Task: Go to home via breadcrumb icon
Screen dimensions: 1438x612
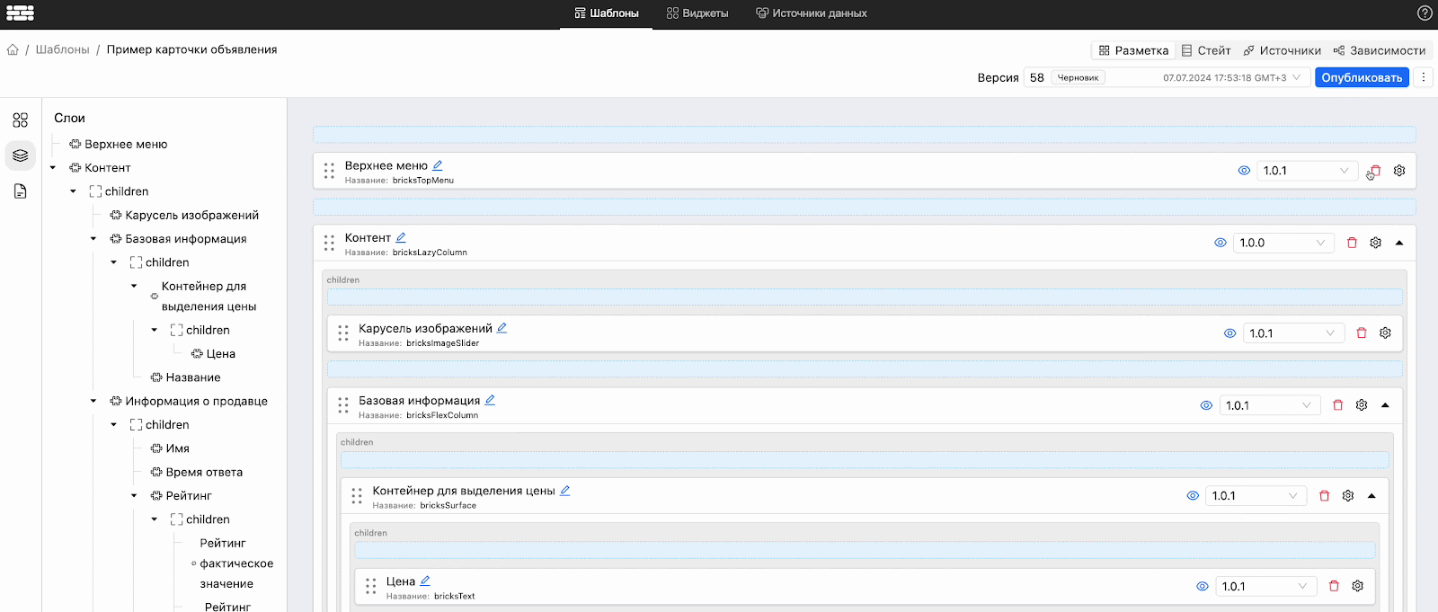Action: click(x=13, y=49)
